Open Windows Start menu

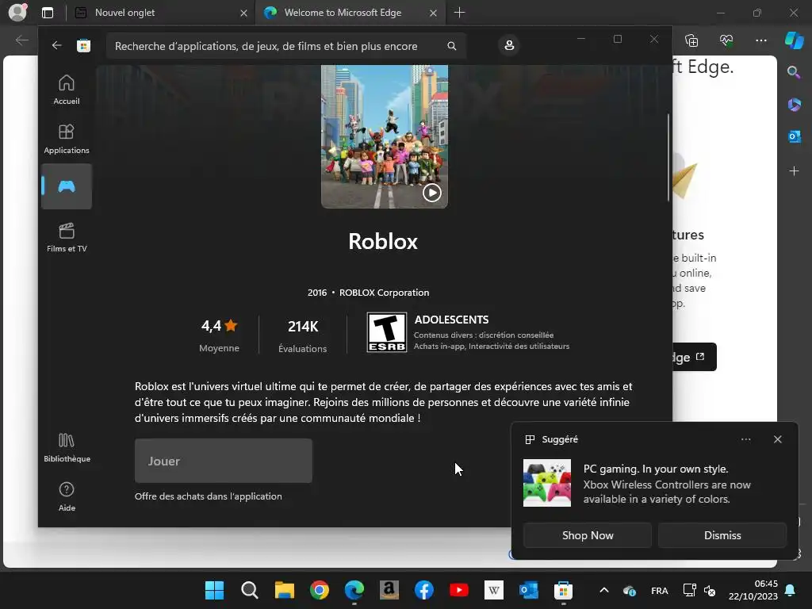click(214, 590)
